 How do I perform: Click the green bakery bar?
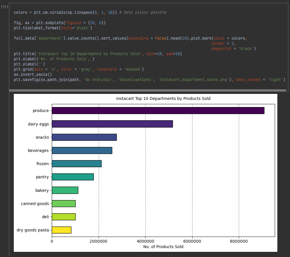coord(65,190)
